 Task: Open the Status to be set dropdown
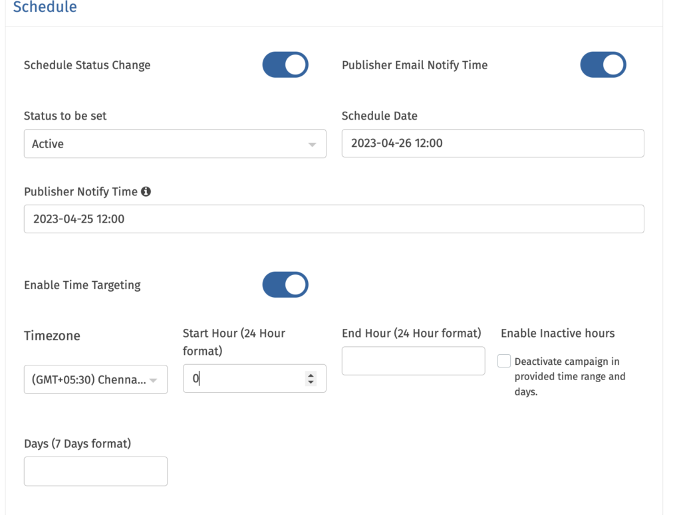pyautogui.click(x=174, y=144)
